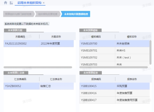This screenshot has width=154, height=112.
Task: Select summary row YSHZB00052
Action: 39,86
